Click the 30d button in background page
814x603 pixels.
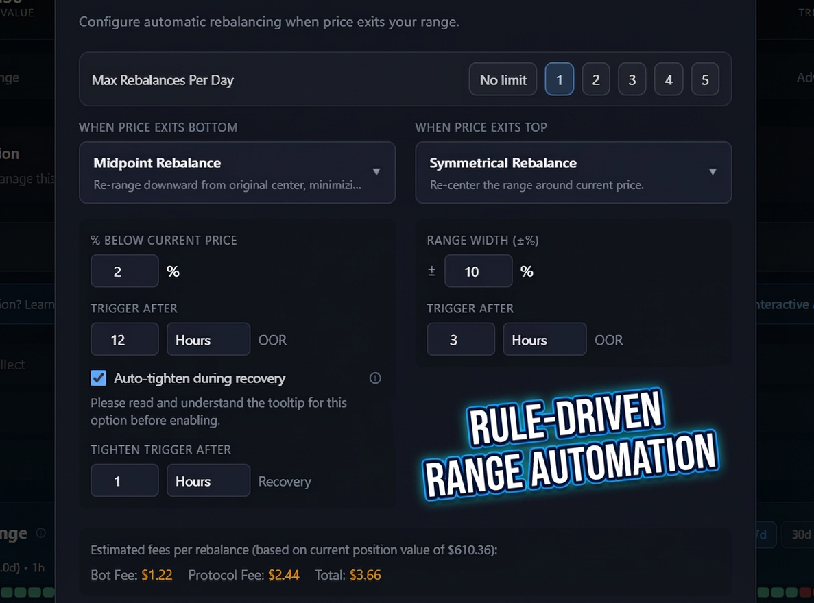point(800,534)
